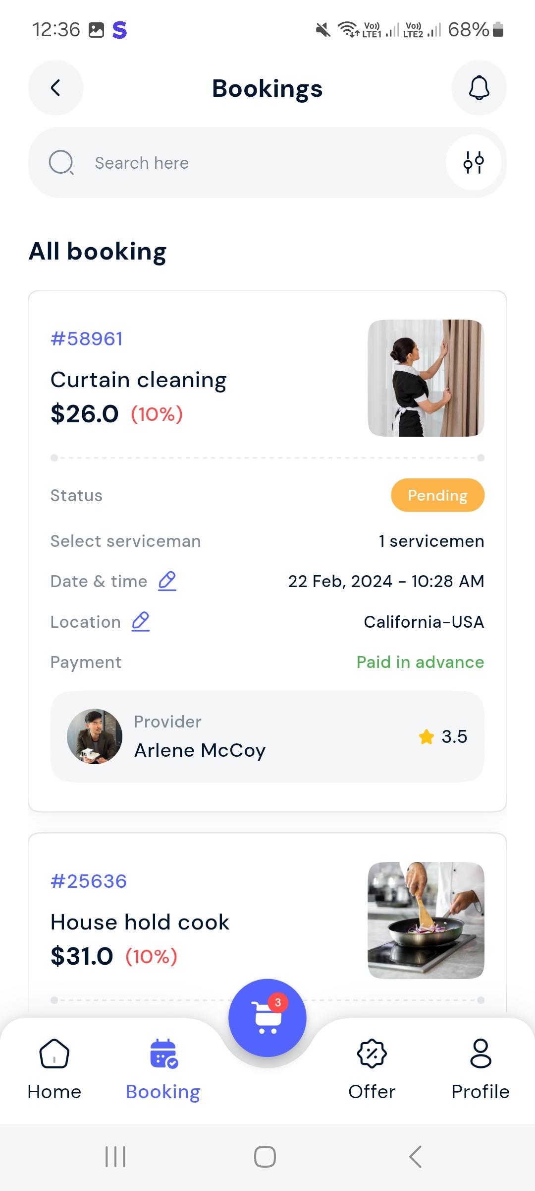Open booking number #25636

pyautogui.click(x=89, y=881)
